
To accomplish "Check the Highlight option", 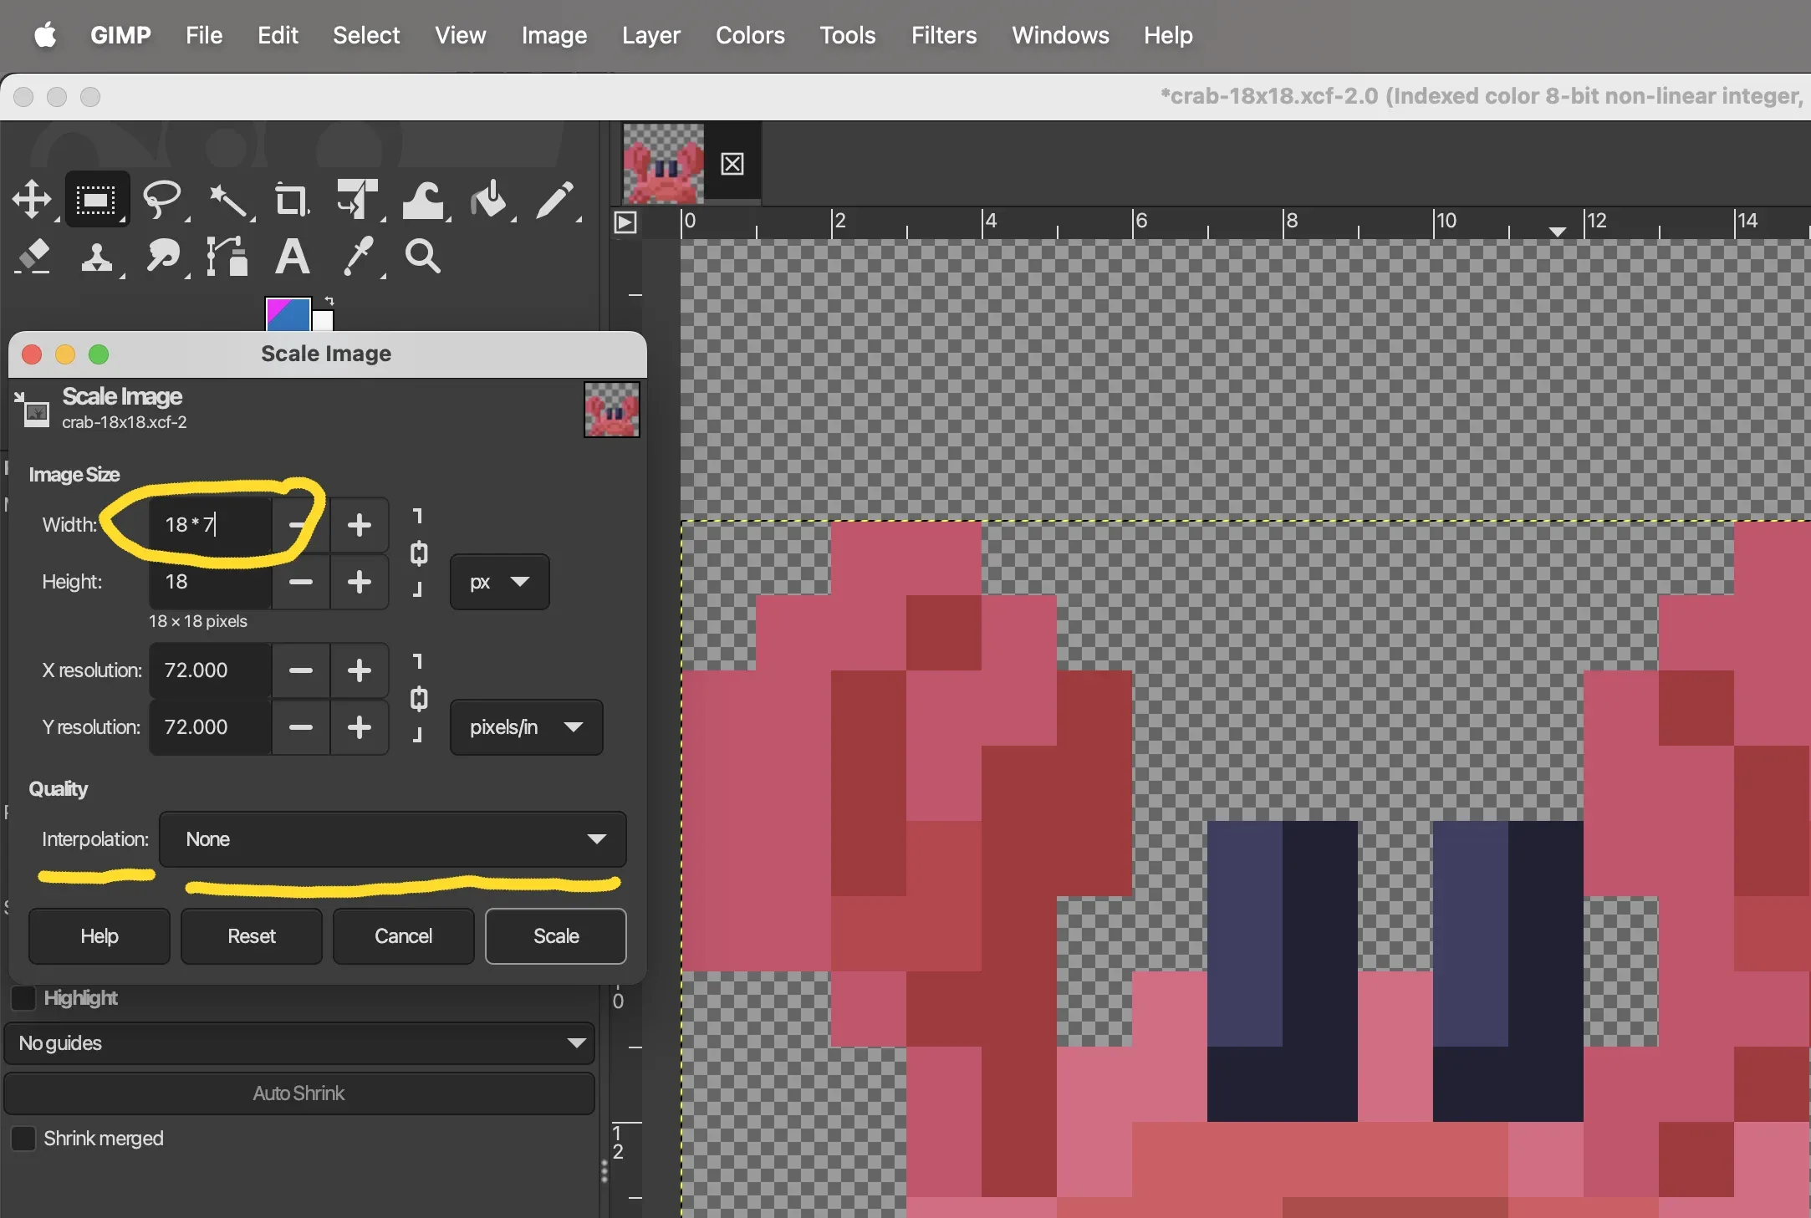I will (x=24, y=997).
